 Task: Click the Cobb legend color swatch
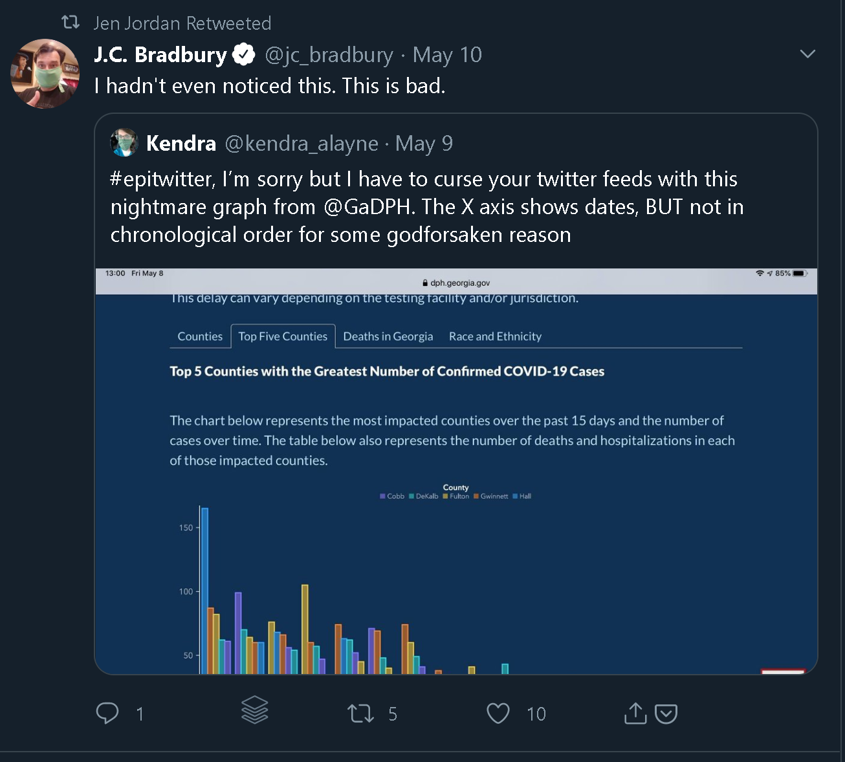point(382,497)
